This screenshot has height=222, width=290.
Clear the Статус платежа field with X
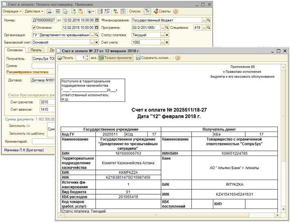pyautogui.click(x=166, y=35)
